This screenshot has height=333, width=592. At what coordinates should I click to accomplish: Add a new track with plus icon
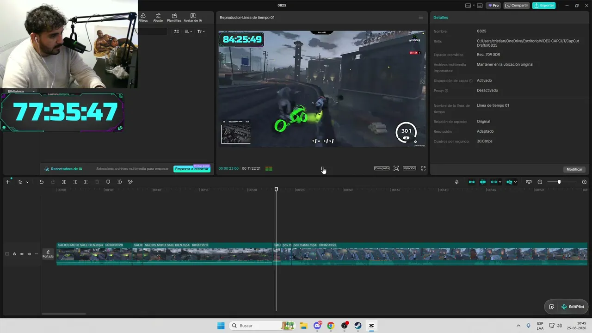click(x=7, y=182)
